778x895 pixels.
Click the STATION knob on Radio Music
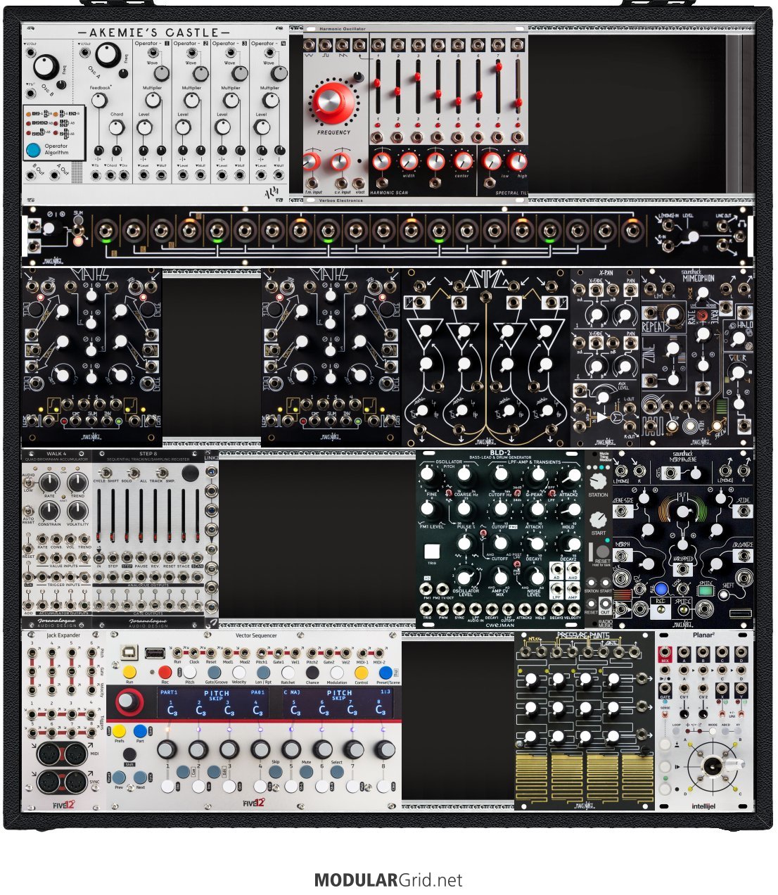click(598, 481)
